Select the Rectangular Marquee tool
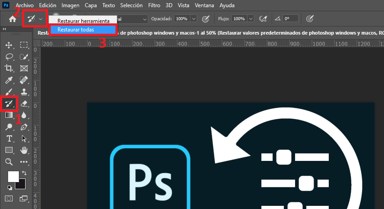 24,45
